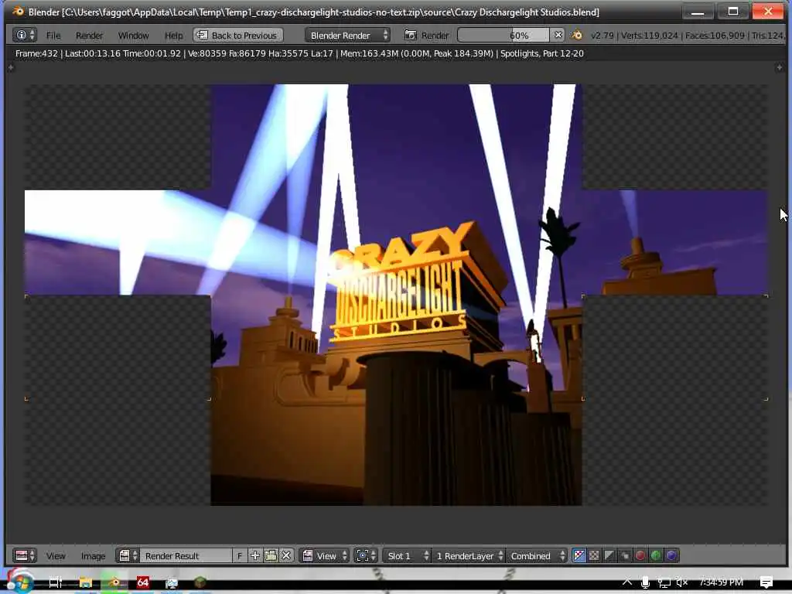The image size is (792, 594).
Task: Open Blender Render engine dropdown
Action: [x=347, y=36]
